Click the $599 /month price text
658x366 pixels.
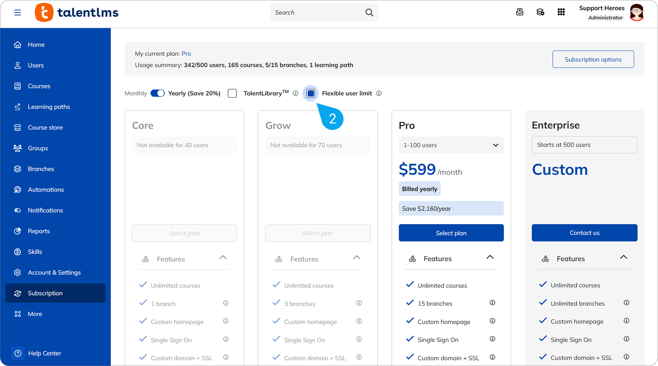pos(430,169)
